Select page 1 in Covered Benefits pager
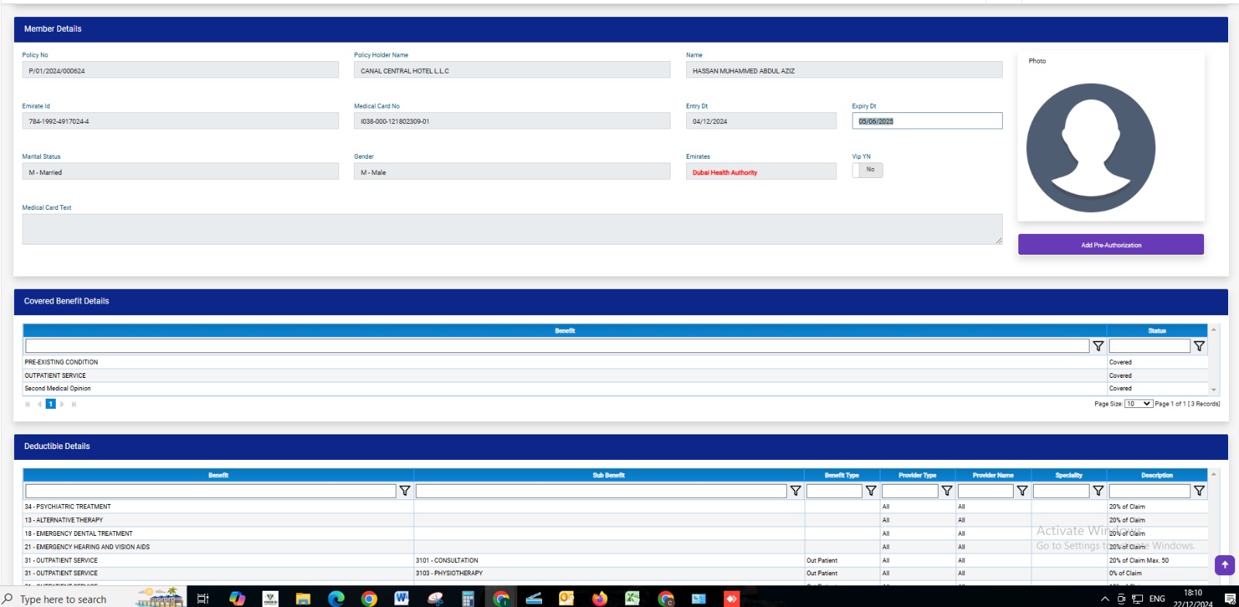 50,404
